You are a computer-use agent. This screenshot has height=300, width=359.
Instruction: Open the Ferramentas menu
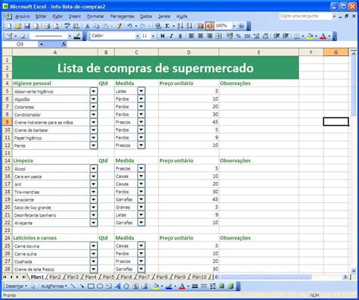122,17
